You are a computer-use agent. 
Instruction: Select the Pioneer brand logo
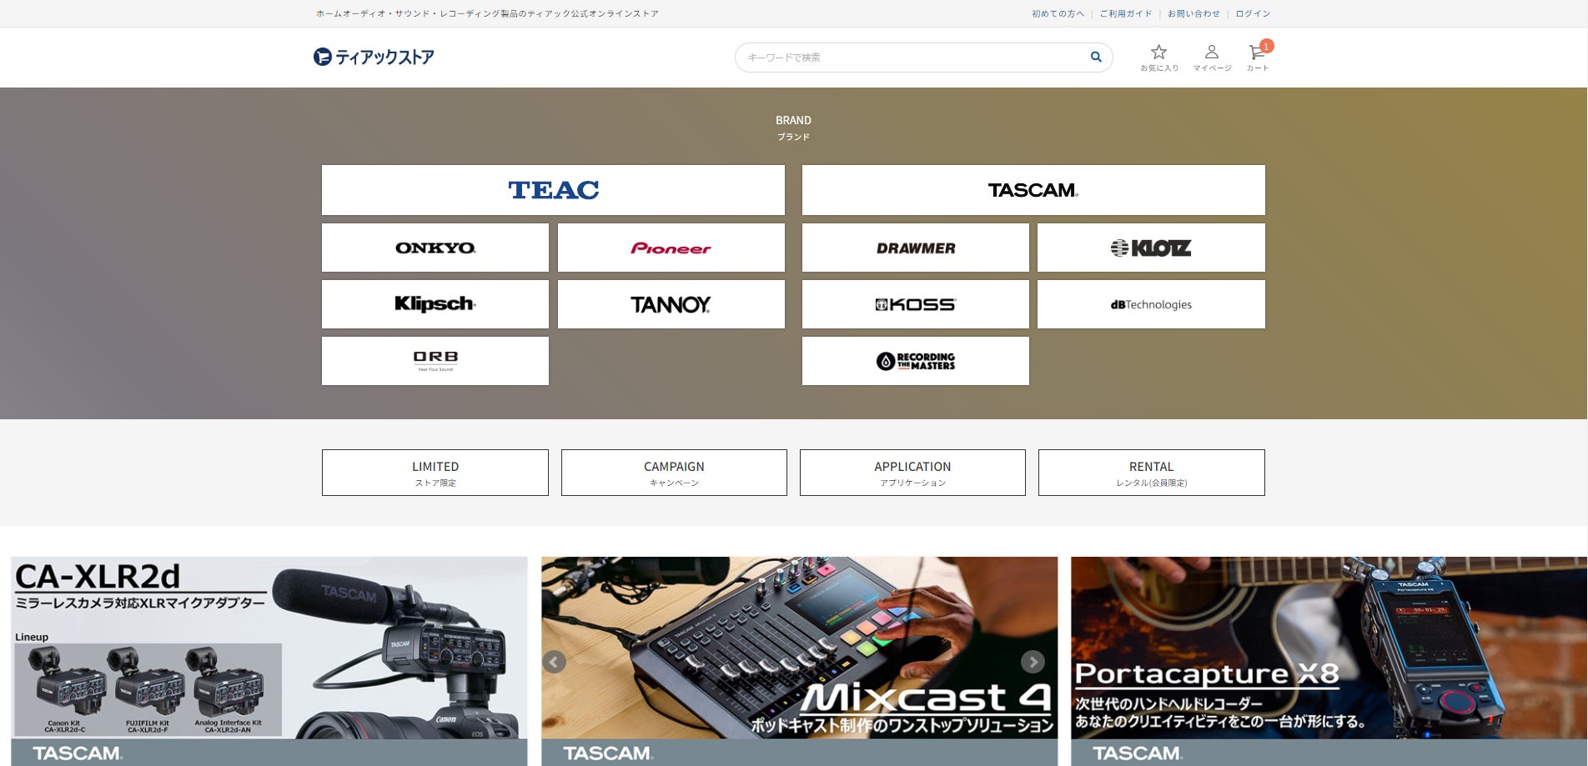(671, 248)
